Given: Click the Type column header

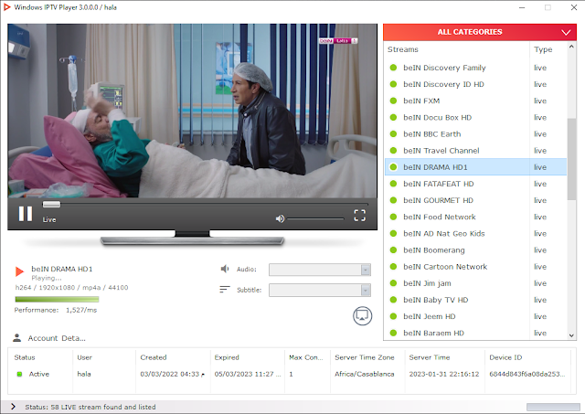Looking at the screenshot, I should (543, 49).
